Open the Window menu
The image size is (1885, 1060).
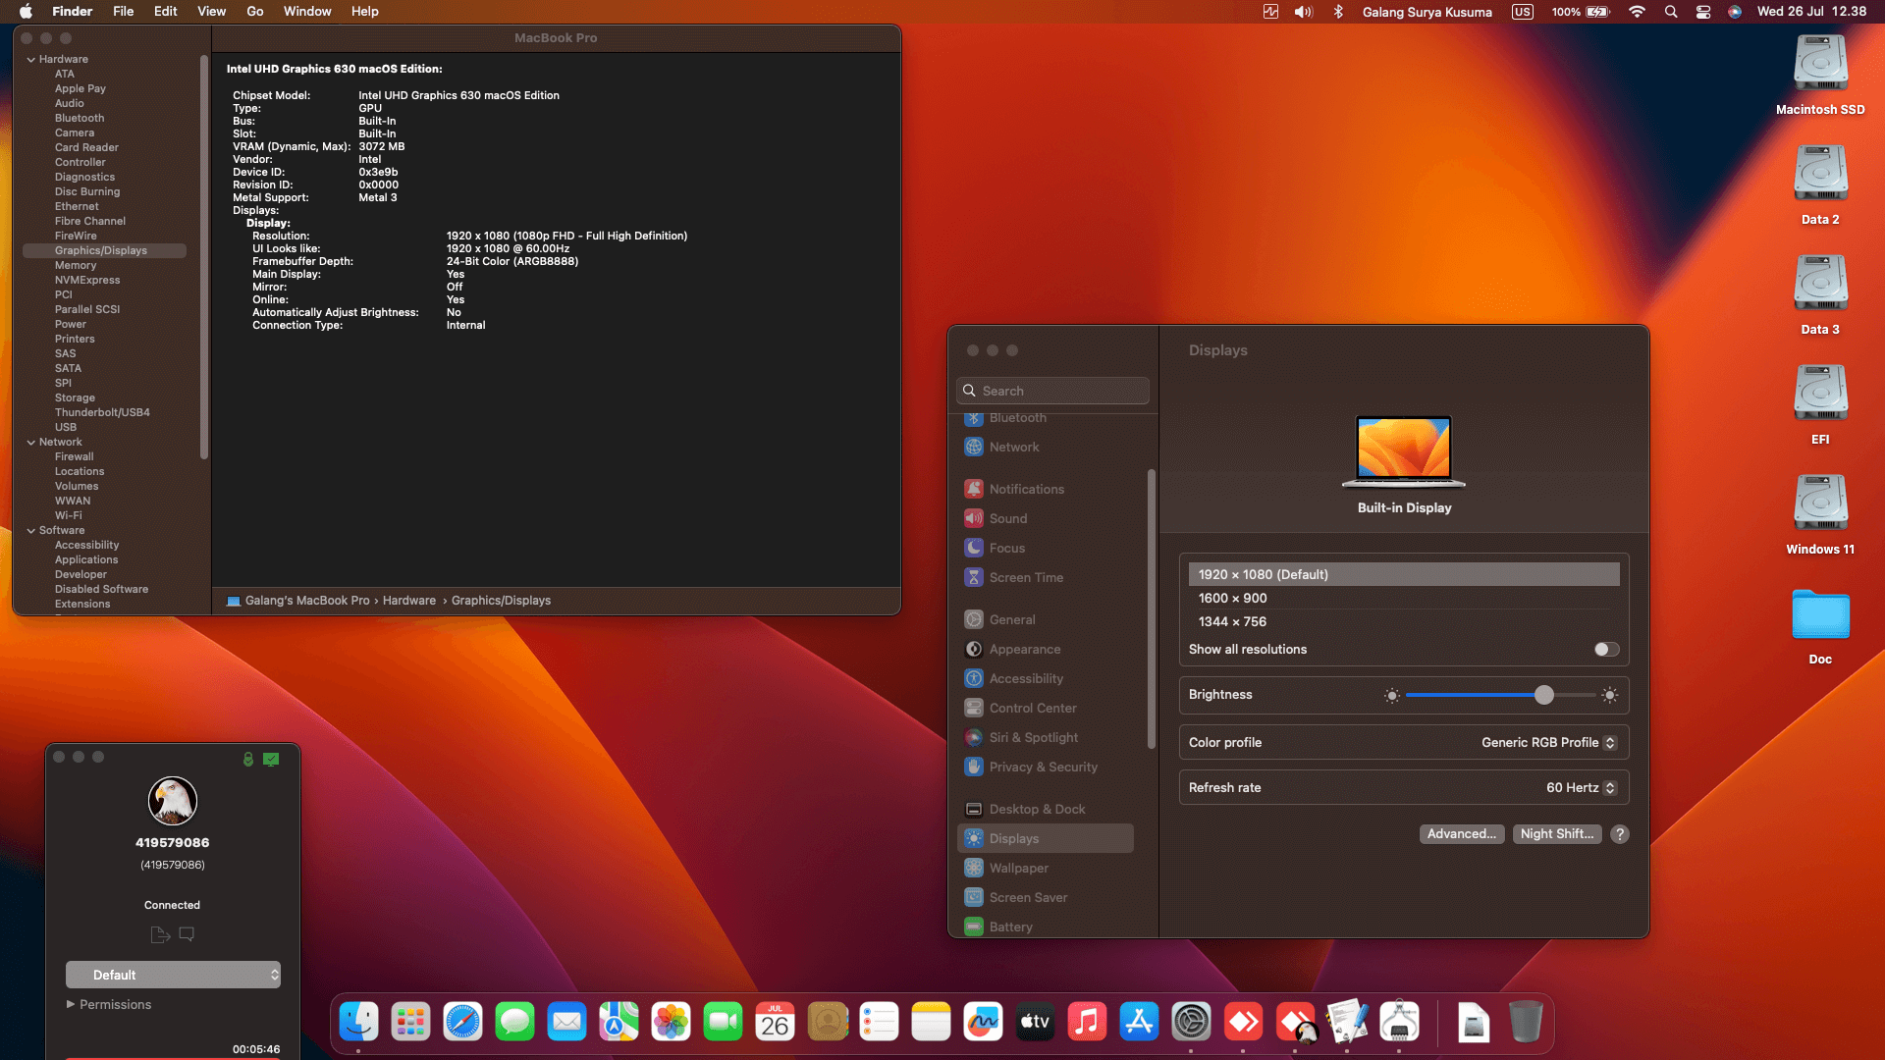click(x=307, y=11)
